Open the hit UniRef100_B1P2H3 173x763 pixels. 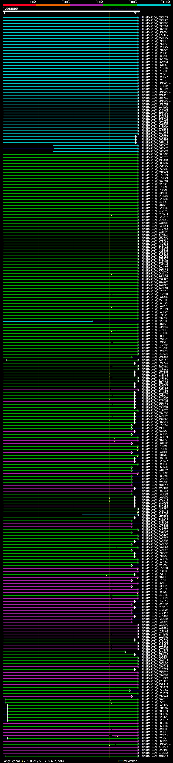pos(155,71)
